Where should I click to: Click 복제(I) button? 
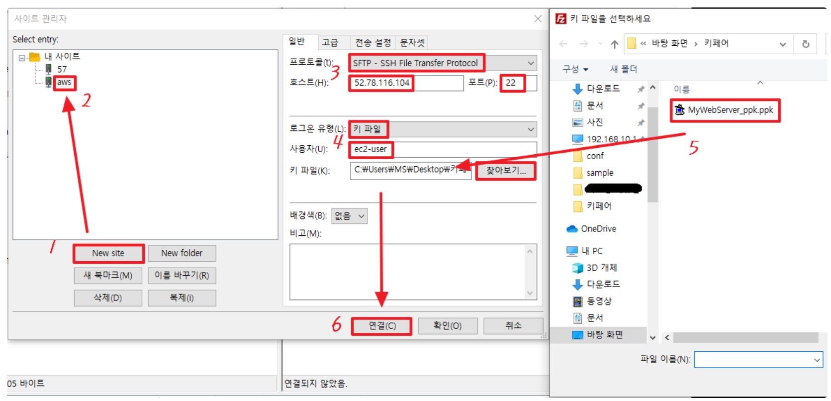182,298
